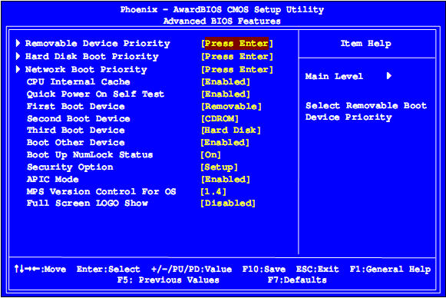Viewport: 446px width, 298px height.
Task: Select Boot Up NumLock Status label
Action: pyautogui.click(x=90, y=155)
